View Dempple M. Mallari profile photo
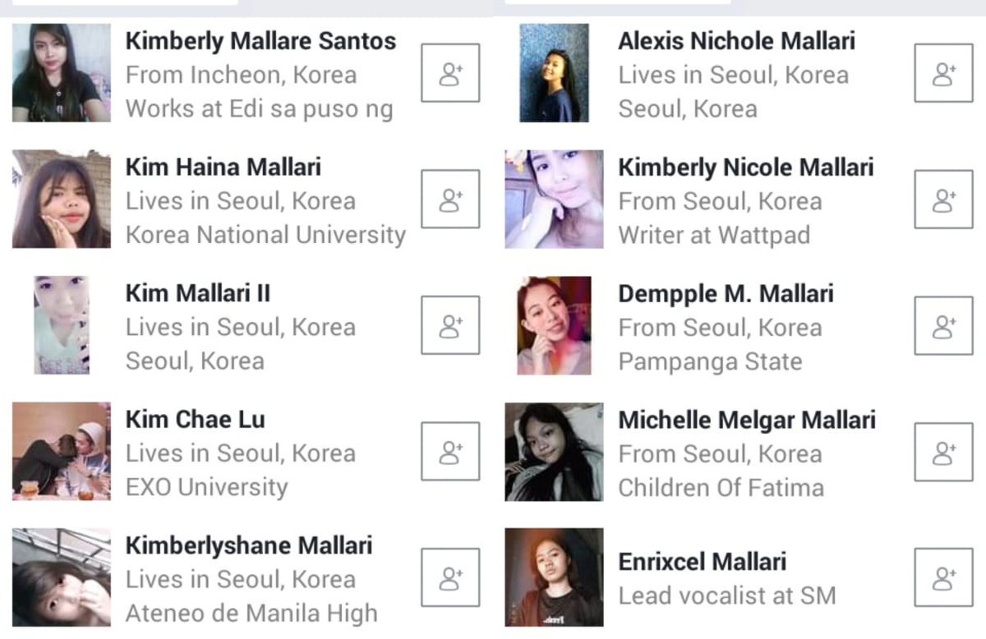The image size is (986, 639). tap(554, 325)
